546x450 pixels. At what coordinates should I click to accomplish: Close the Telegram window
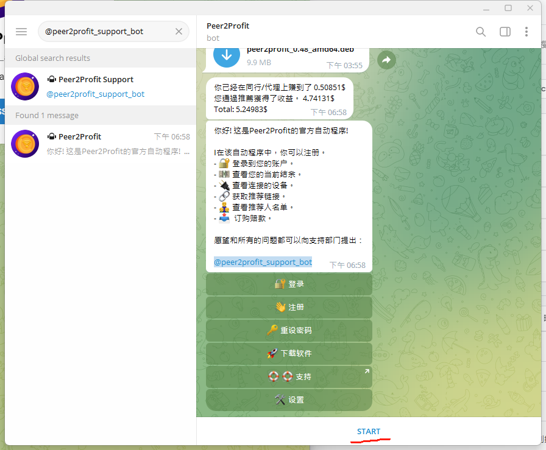click(x=530, y=8)
